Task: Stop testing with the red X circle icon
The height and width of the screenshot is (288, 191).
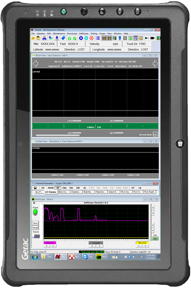Action: pyautogui.click(x=91, y=38)
